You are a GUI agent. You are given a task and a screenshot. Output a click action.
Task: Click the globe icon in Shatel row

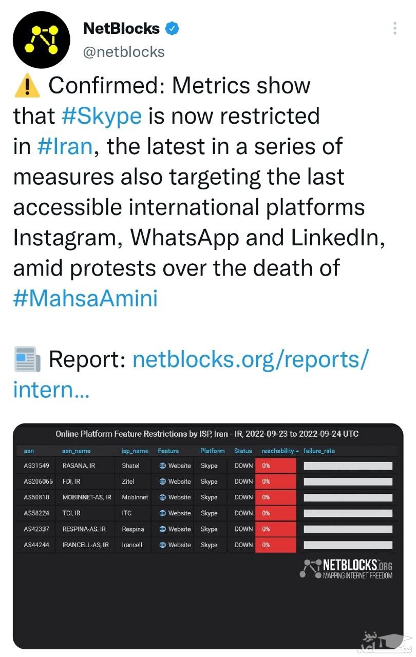[x=162, y=466]
